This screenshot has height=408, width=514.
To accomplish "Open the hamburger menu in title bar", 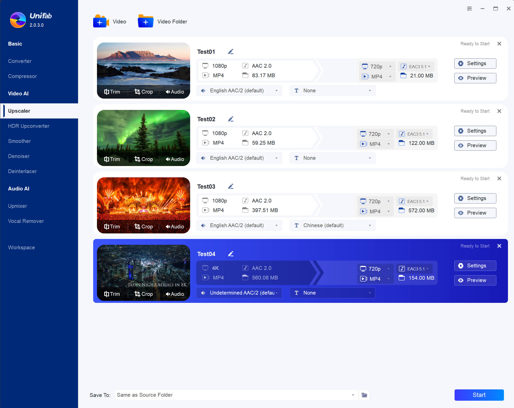I will (x=469, y=9).
